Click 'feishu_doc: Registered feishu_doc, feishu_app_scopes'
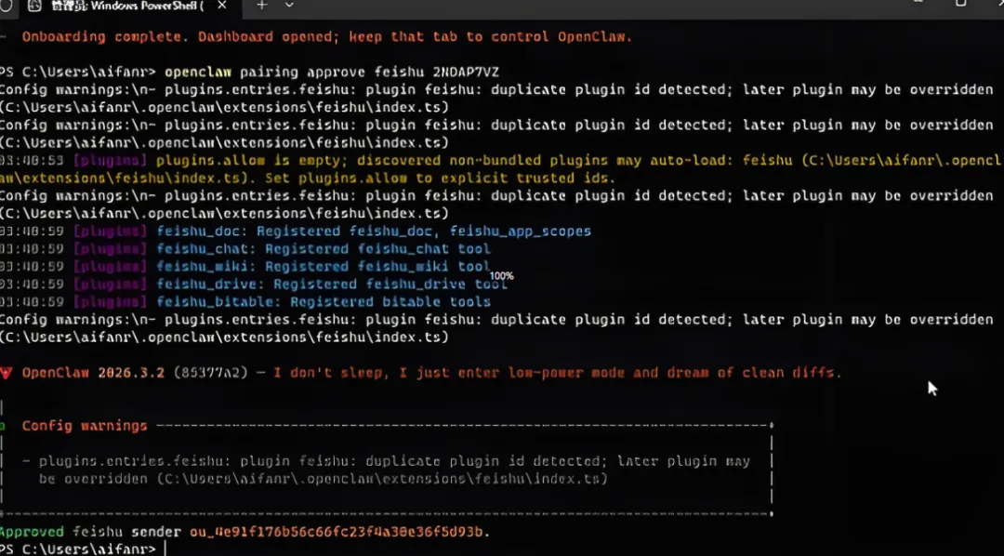1004x556 pixels. [374, 232]
